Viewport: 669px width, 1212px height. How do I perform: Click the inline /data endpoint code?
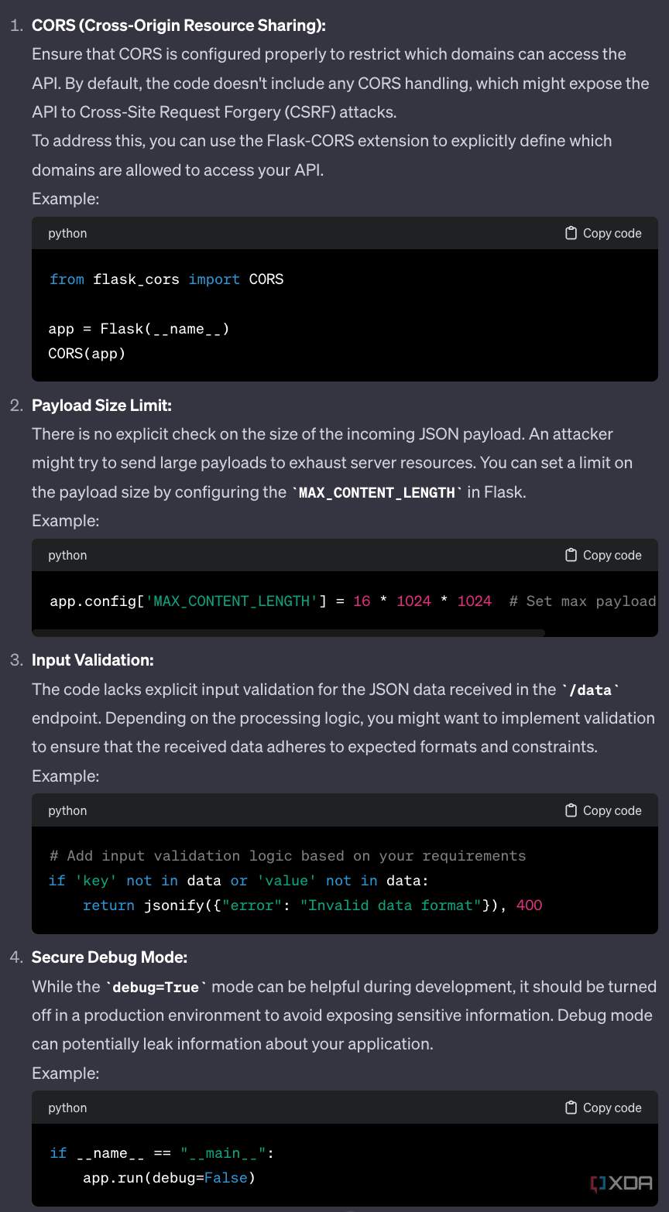tap(591, 690)
